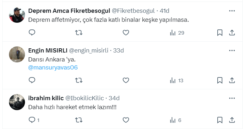243x129 pixels.
Task: Click Engin MISIRLI's profile avatar
Action: pyautogui.click(x=17, y=54)
